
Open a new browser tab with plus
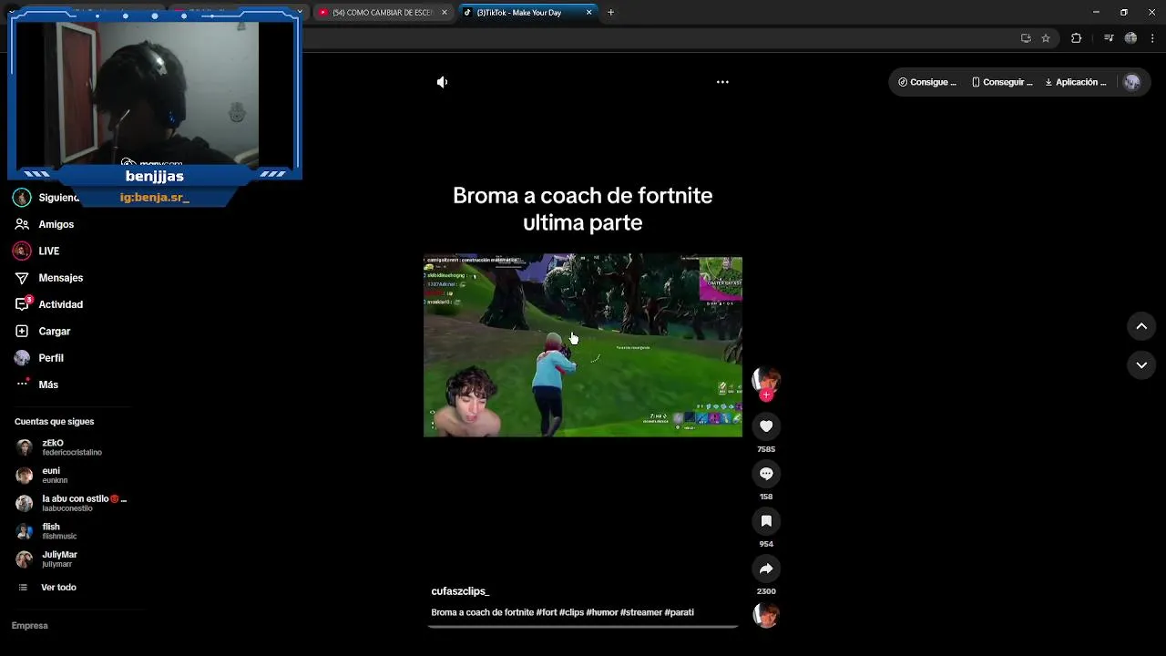point(610,13)
